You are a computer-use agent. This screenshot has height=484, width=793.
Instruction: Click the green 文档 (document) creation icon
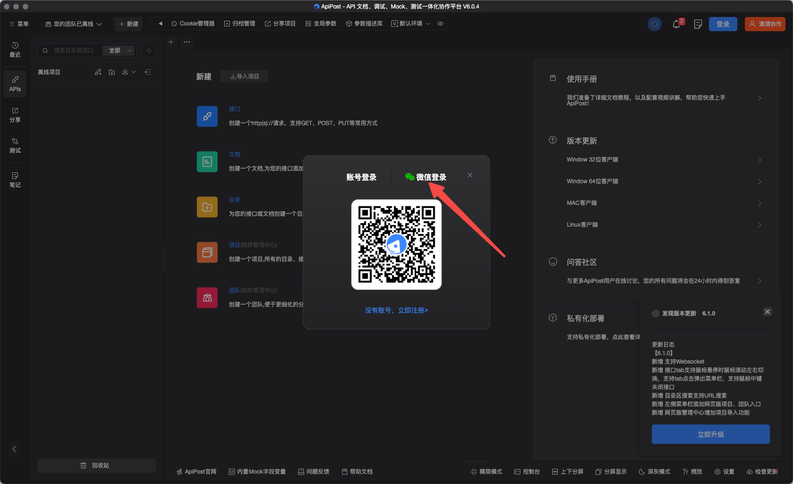point(207,161)
